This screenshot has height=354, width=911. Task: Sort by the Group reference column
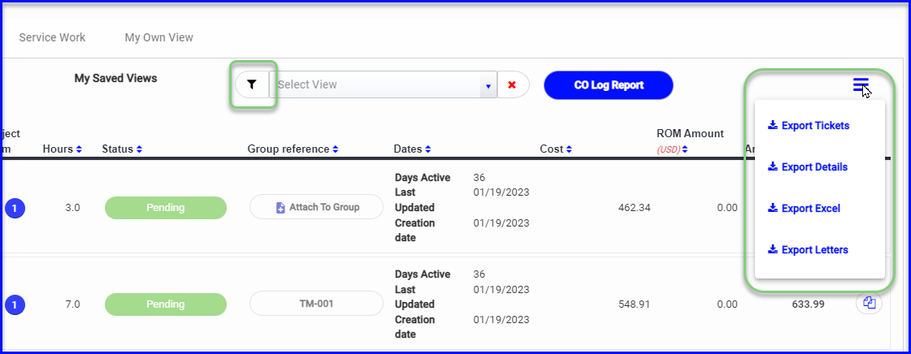click(336, 149)
